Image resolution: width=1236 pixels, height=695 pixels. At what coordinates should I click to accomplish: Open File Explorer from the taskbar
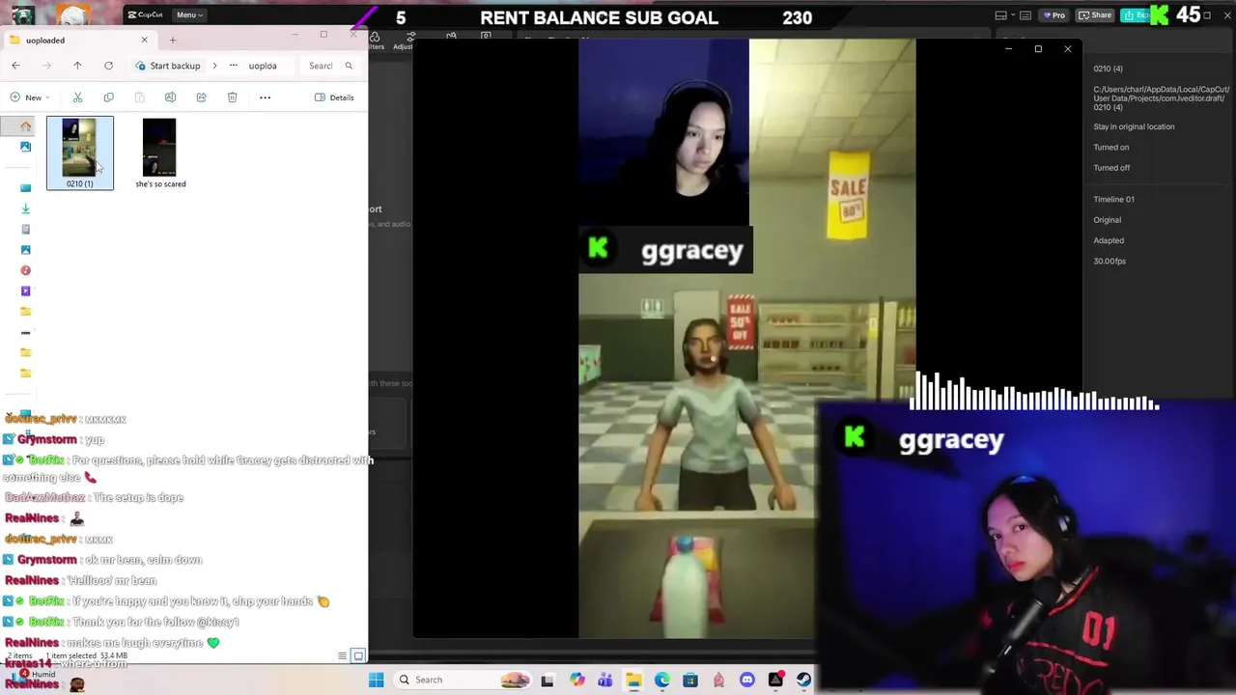coord(633,680)
